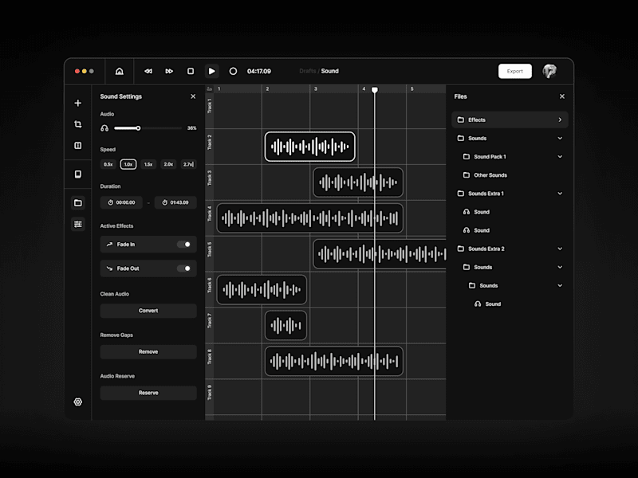638x478 pixels.
Task: Click the fast-forward playback button
Action: coord(169,71)
